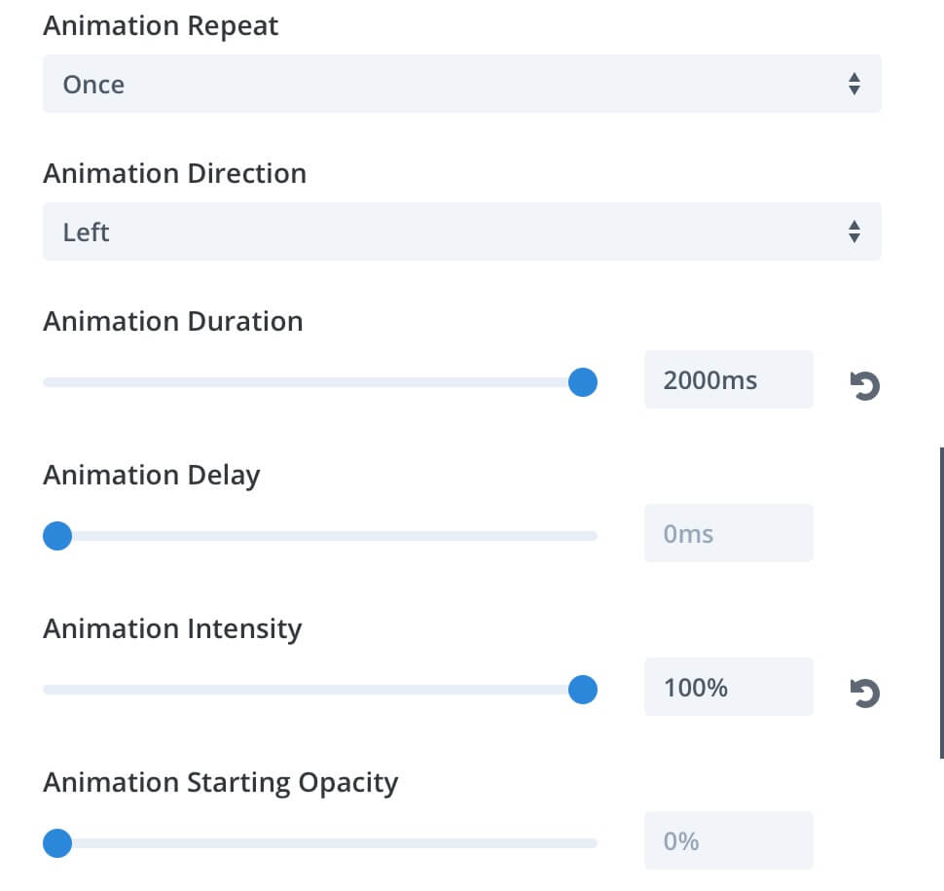
Task: Focus the 0ms delay input field
Action: point(729,533)
